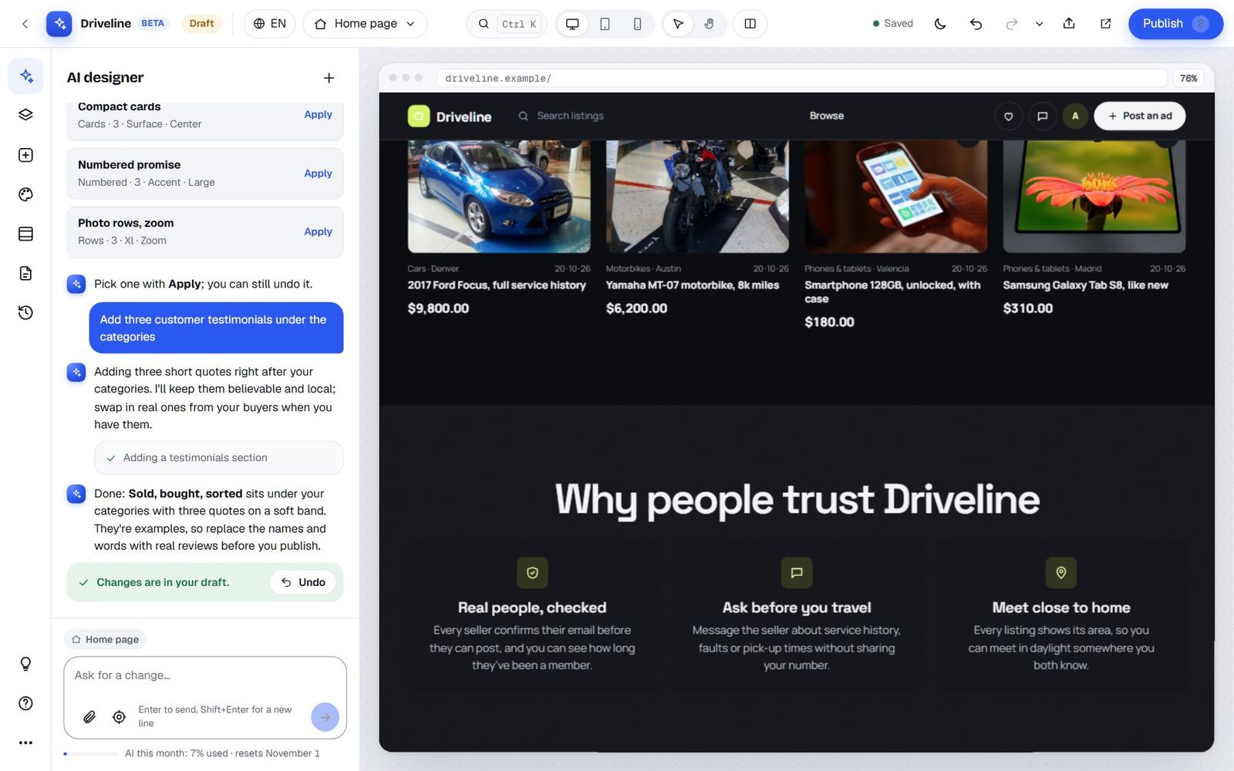Apply the Numbered promise suggestion

(x=318, y=173)
